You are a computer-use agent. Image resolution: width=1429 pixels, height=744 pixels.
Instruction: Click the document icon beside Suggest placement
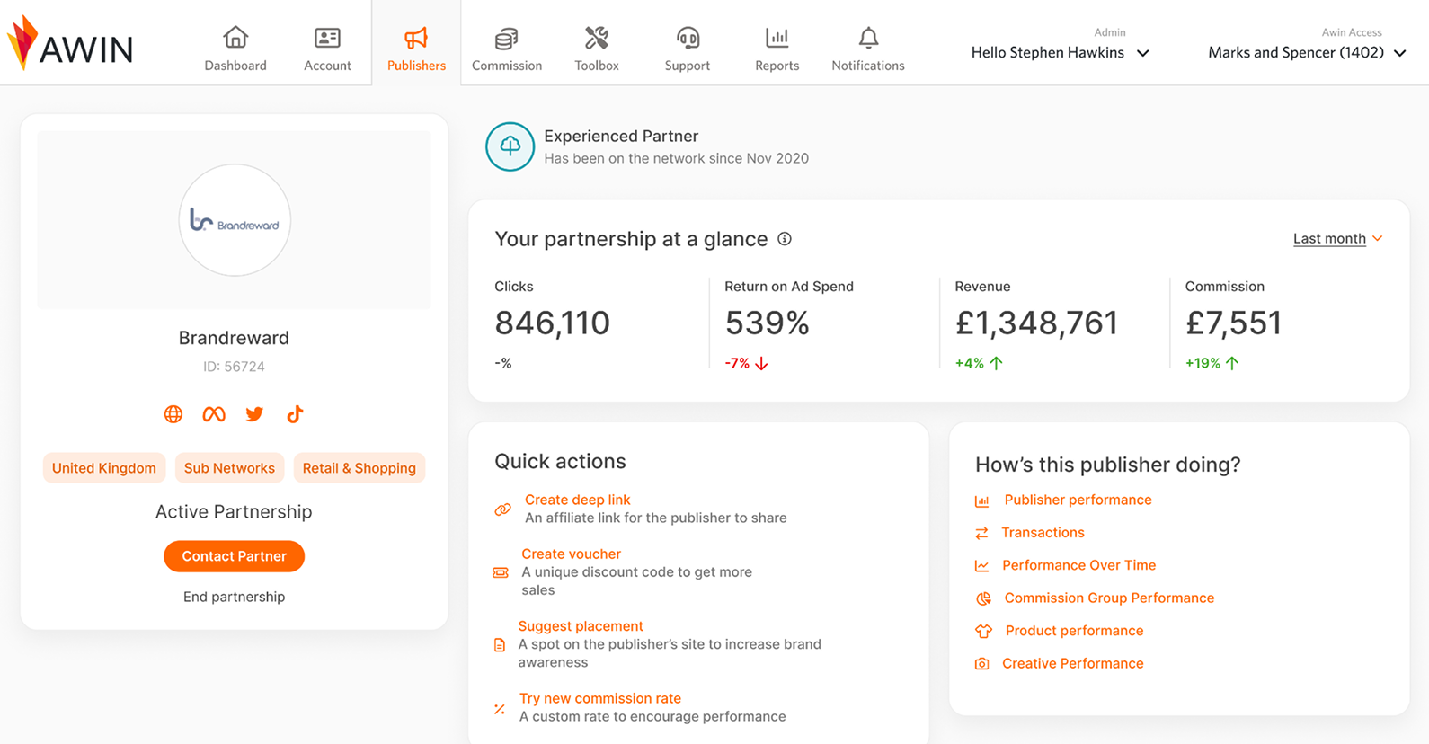(500, 645)
